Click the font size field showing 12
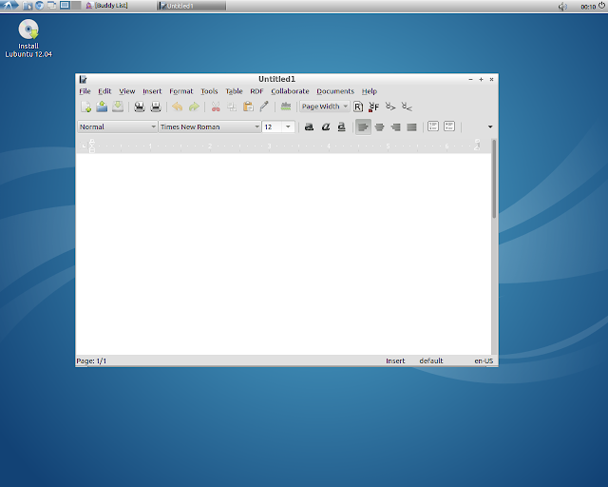Screen dimensions: 608x487 click(x=272, y=127)
